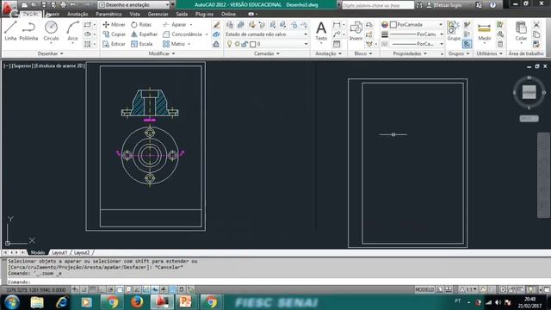Viewport: 551px width, 310px height.
Task: Choose the Mover command
Action: [114, 25]
